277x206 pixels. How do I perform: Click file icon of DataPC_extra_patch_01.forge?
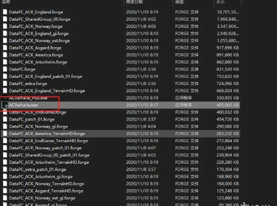[x=5, y=170]
